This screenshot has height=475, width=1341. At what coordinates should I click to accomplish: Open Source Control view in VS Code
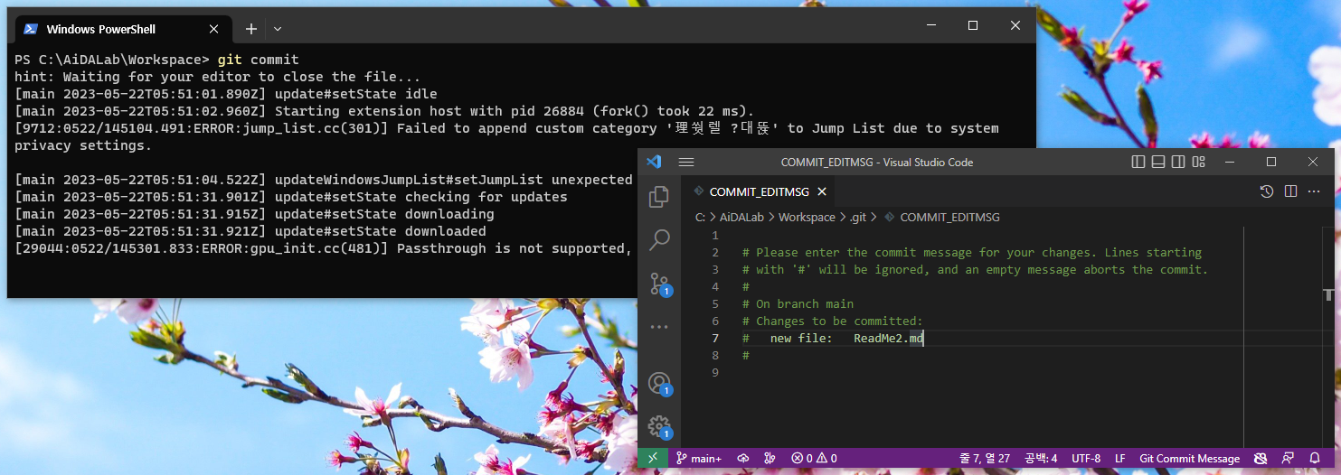click(660, 284)
